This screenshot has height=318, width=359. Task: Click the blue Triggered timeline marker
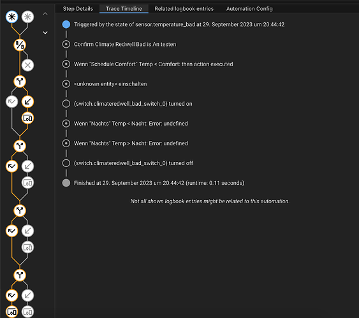[66, 24]
